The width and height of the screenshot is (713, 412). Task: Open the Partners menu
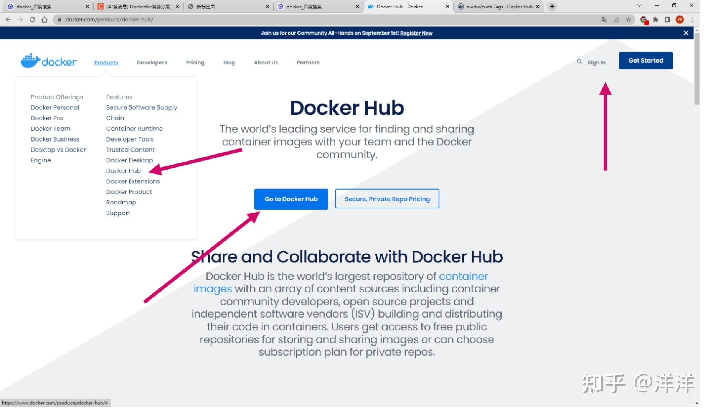click(308, 63)
